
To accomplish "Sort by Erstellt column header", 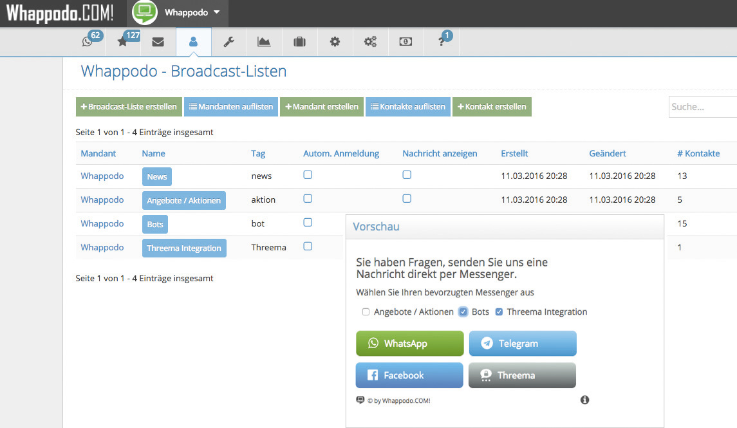I will coord(514,153).
